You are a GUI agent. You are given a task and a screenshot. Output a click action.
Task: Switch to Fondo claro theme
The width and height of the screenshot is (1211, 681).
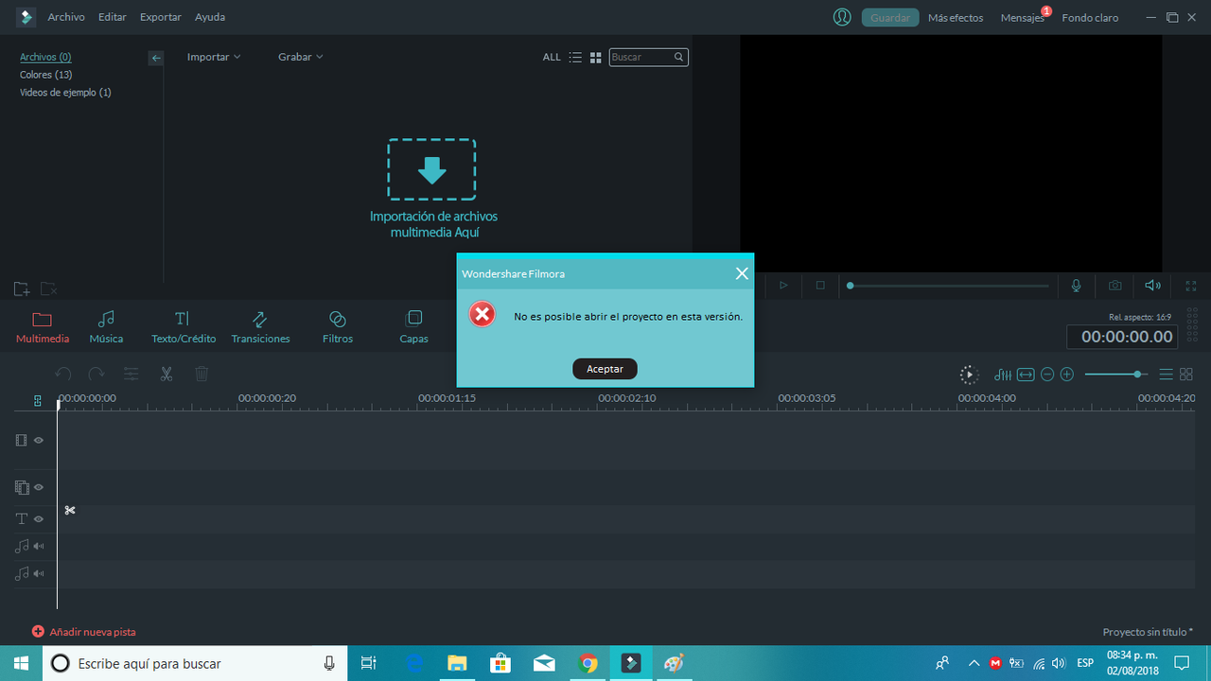click(1090, 17)
